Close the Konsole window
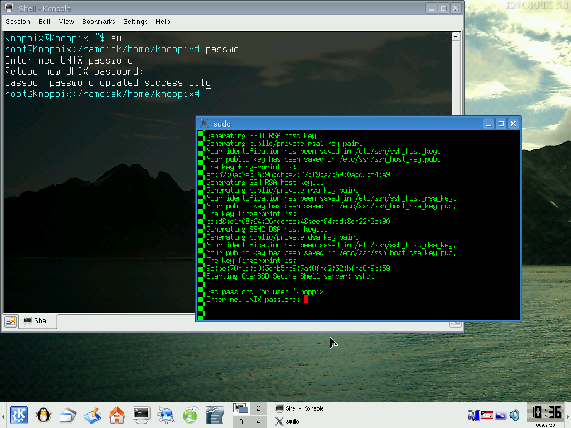The width and height of the screenshot is (571, 428). (456, 8)
